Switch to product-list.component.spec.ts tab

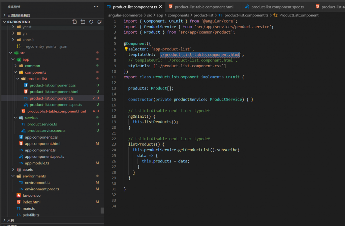[x=277, y=7]
